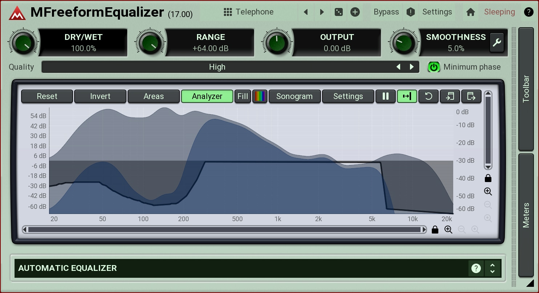Open the spectrum color rainbow icon
Image resolution: width=539 pixels, height=293 pixels.
coord(260,96)
